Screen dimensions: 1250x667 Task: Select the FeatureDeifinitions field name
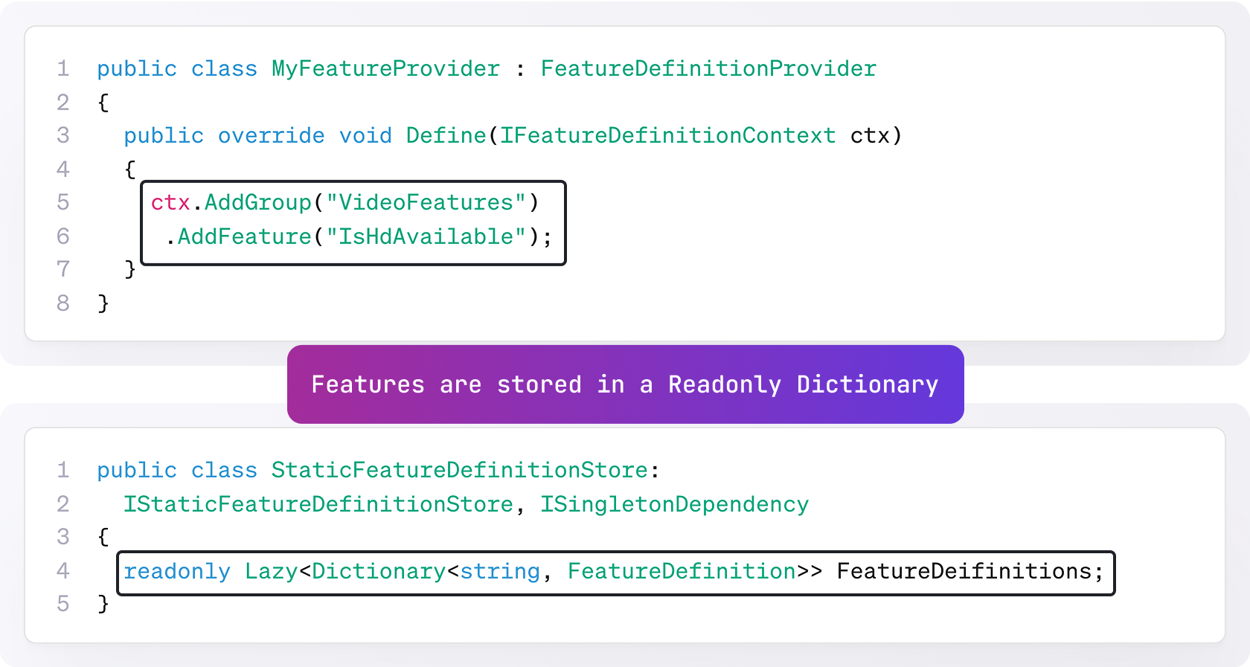[x=964, y=572]
